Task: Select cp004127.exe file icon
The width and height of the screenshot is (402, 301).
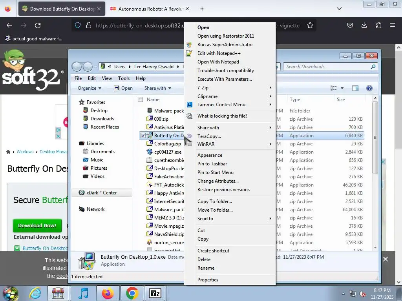Action: pos(150,152)
